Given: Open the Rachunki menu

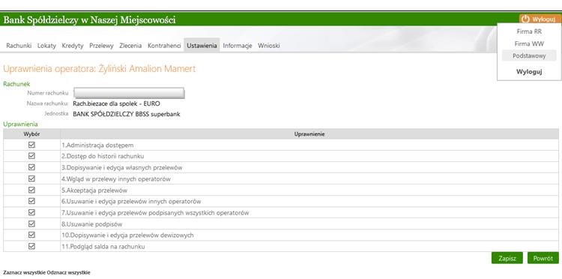Looking at the screenshot, I should pos(19,46).
